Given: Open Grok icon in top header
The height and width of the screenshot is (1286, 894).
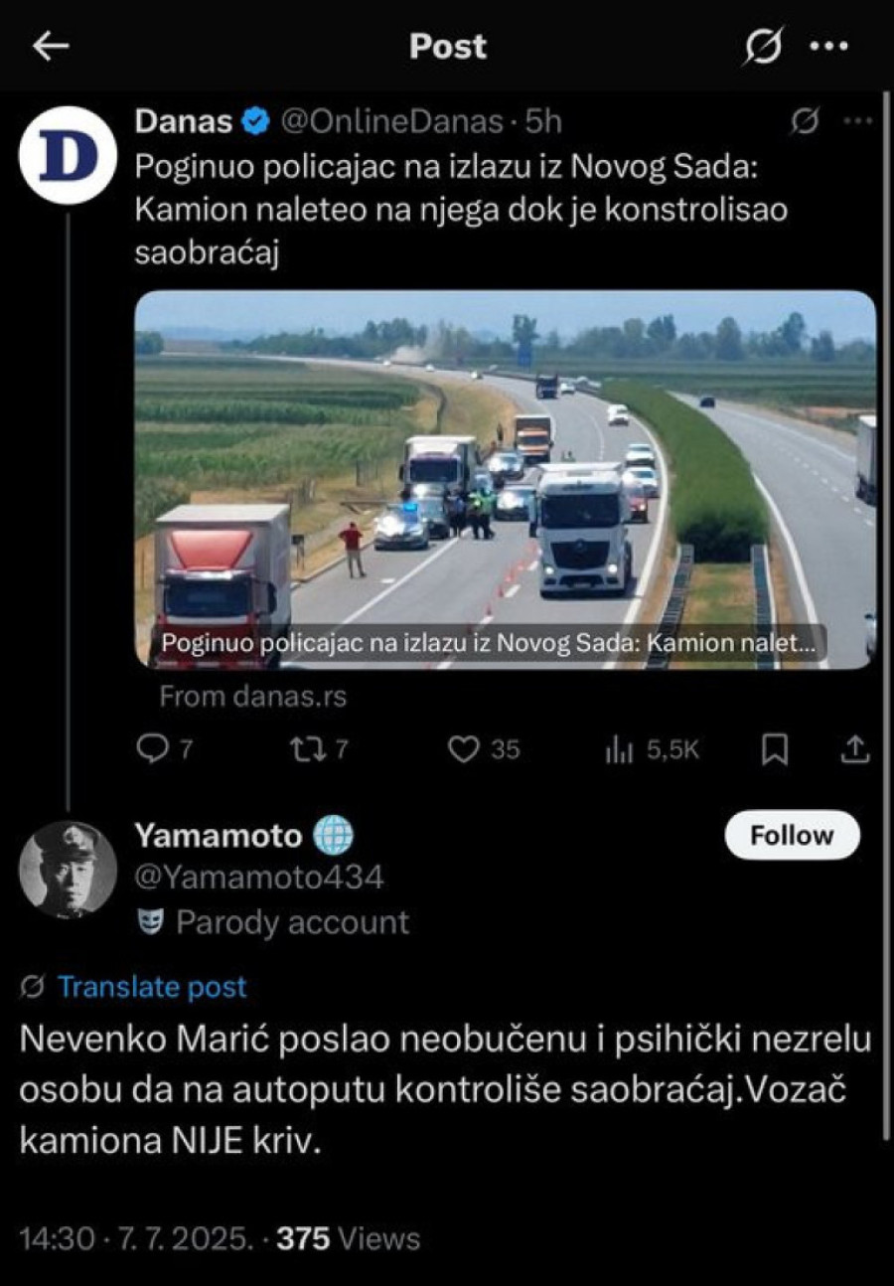Looking at the screenshot, I should [764, 46].
